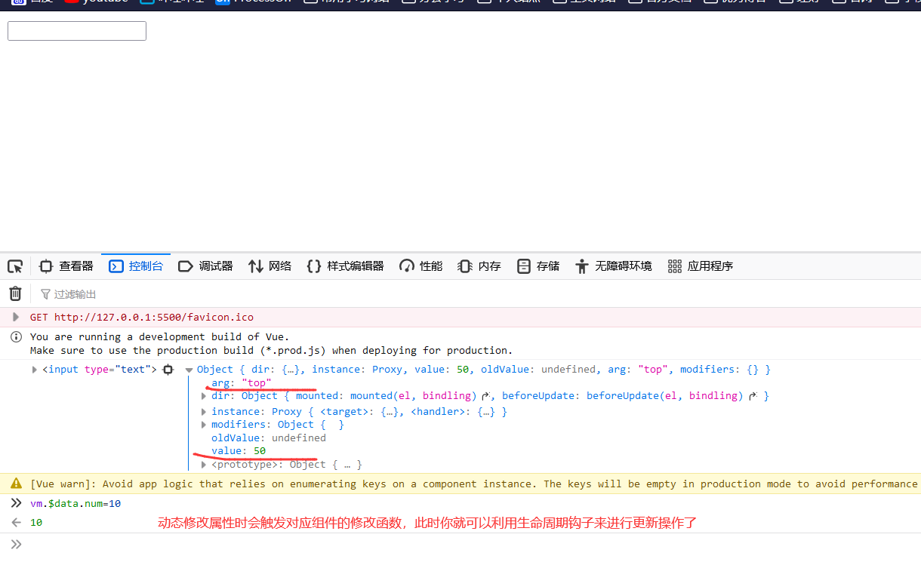Click the filter funnel icon

47,293
